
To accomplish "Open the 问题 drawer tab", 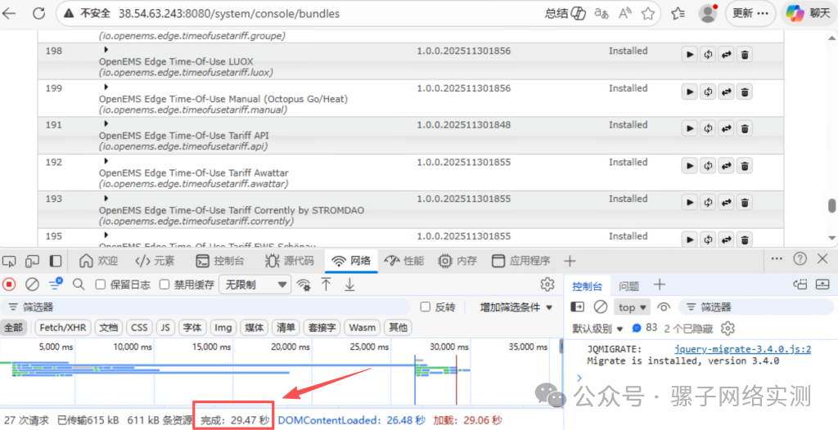I will pyautogui.click(x=628, y=286).
